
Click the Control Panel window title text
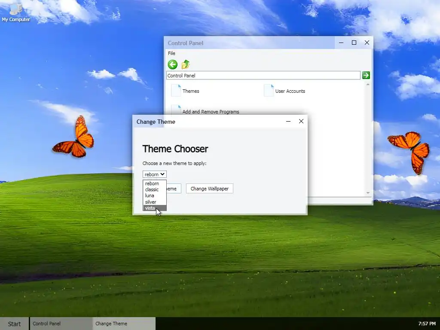click(186, 43)
